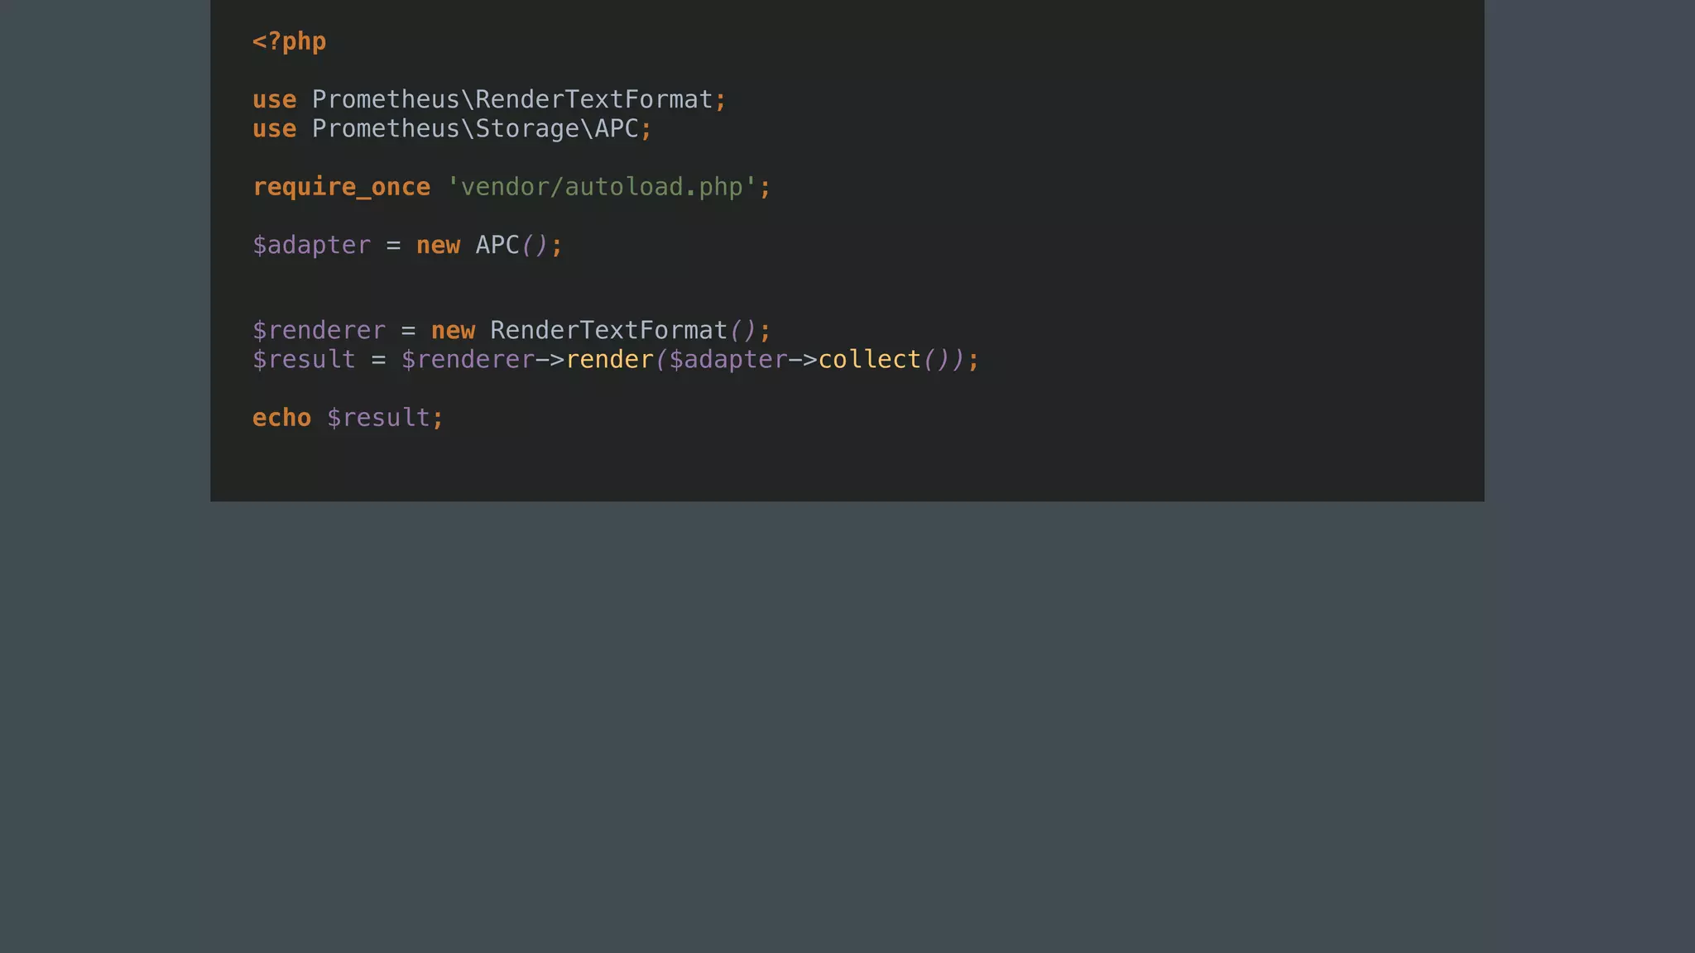
Task: Click the 'Prometheus\RenderTextFormat' use line
Action: (x=489, y=100)
